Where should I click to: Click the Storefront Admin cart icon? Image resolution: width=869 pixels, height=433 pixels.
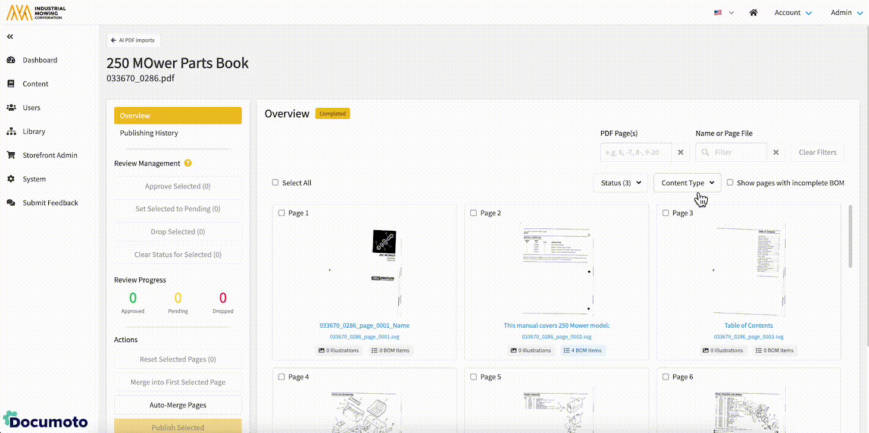pyautogui.click(x=11, y=155)
